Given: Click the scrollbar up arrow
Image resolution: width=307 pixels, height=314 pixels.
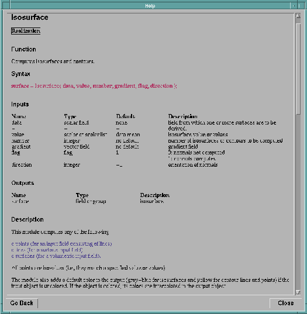Looking at the screenshot, I should point(298,16).
